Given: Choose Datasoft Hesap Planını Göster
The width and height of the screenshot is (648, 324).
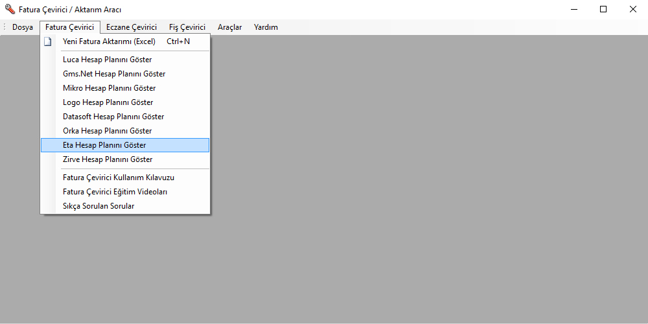Looking at the screenshot, I should tap(125, 117).
